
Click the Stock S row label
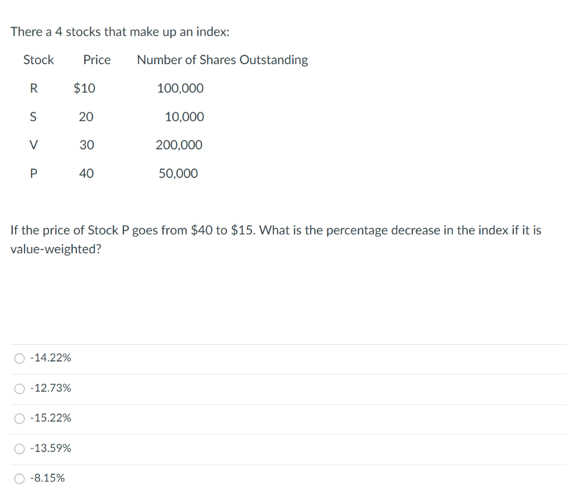click(x=33, y=117)
